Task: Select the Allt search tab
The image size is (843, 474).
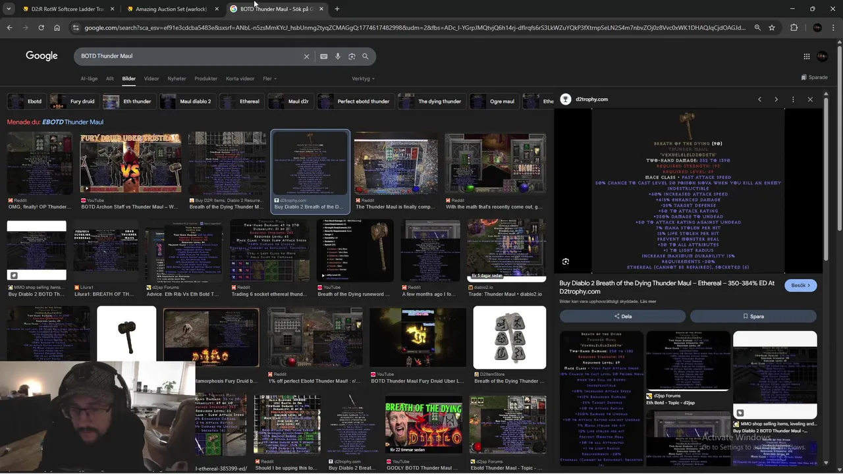Action: point(110,78)
